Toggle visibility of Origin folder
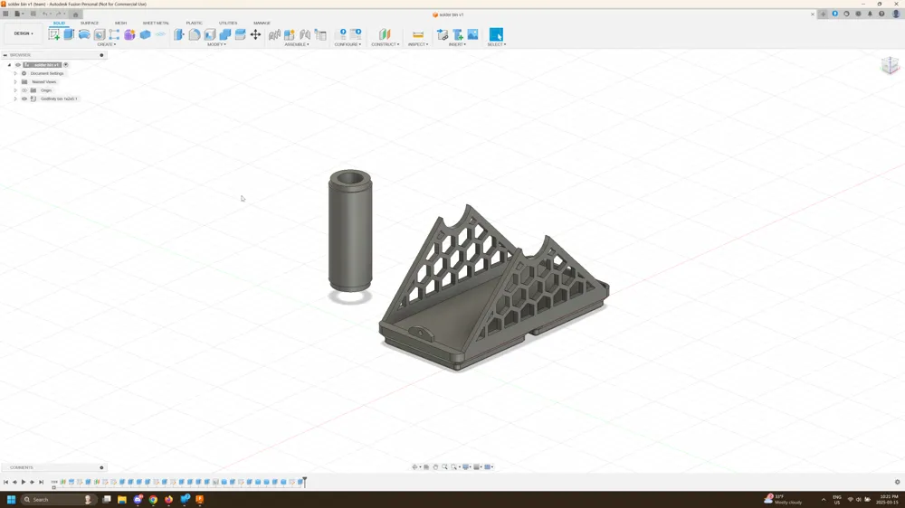The height and width of the screenshot is (508, 905). pos(24,90)
